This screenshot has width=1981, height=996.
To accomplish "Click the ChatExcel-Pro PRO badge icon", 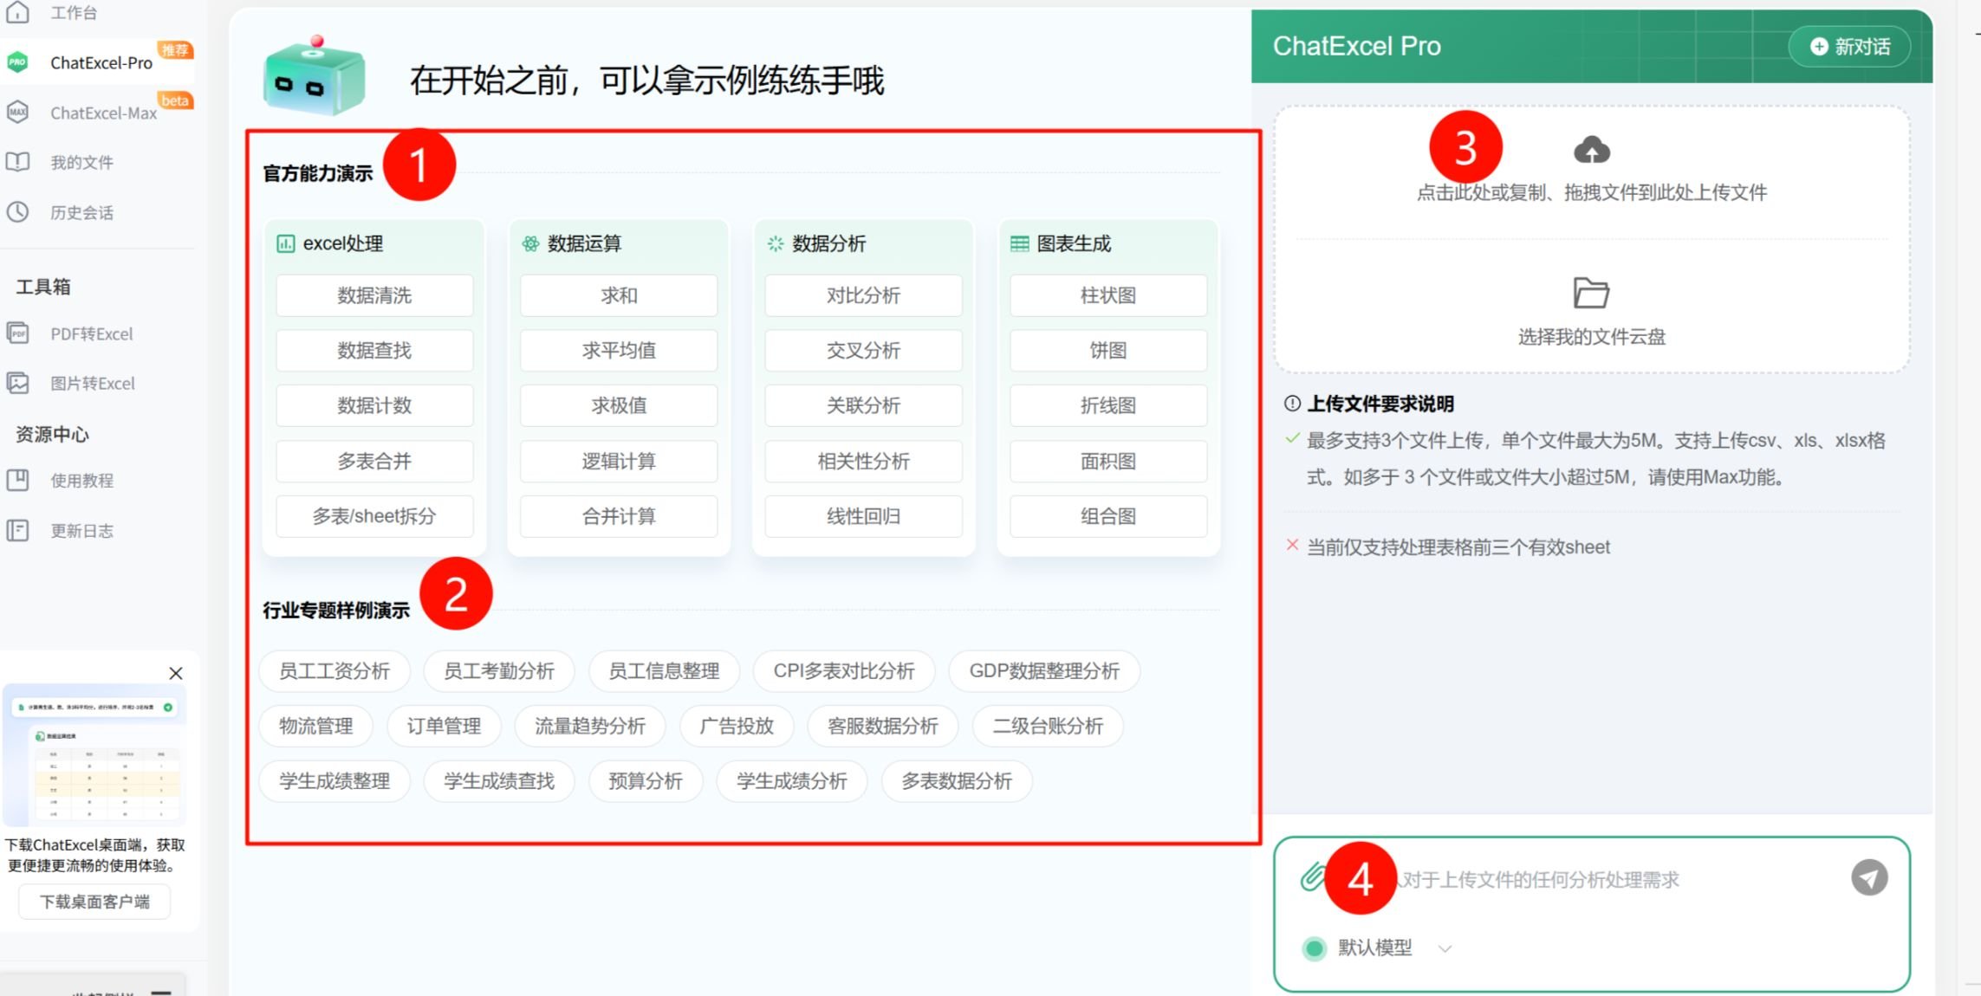I will [17, 62].
